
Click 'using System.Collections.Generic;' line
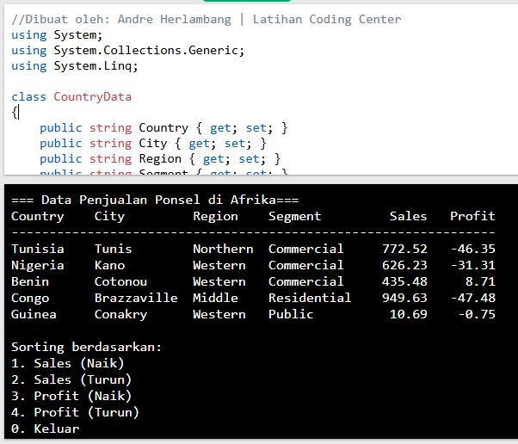tap(128, 50)
